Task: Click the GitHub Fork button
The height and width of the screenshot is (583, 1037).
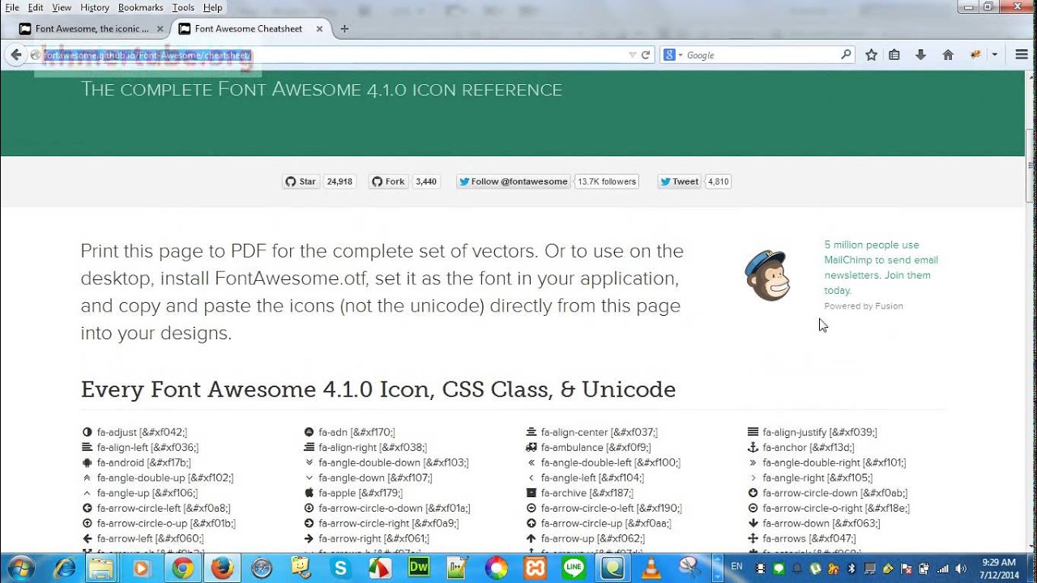Action: coord(388,181)
